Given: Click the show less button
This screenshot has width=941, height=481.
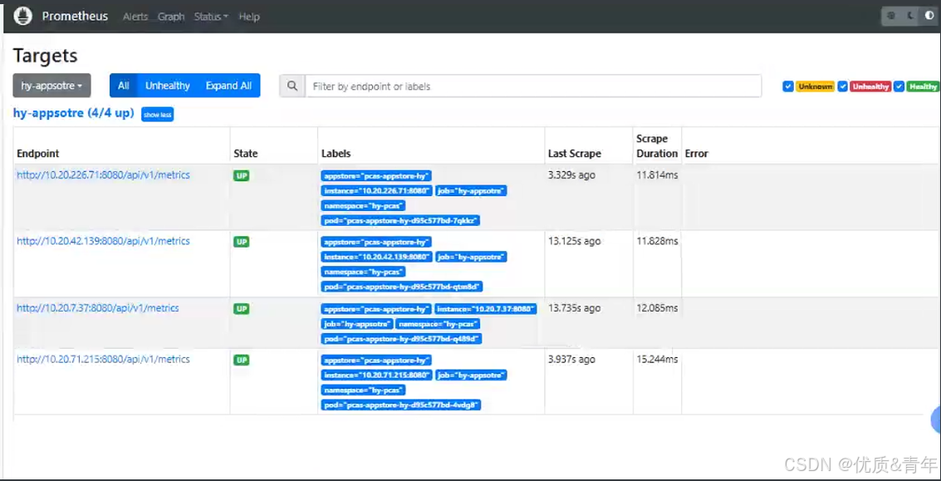Looking at the screenshot, I should 157,115.
